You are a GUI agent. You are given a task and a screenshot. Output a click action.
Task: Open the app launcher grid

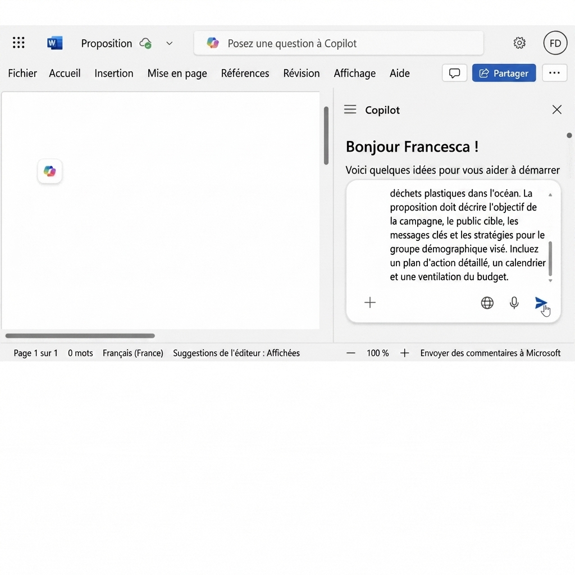(19, 43)
